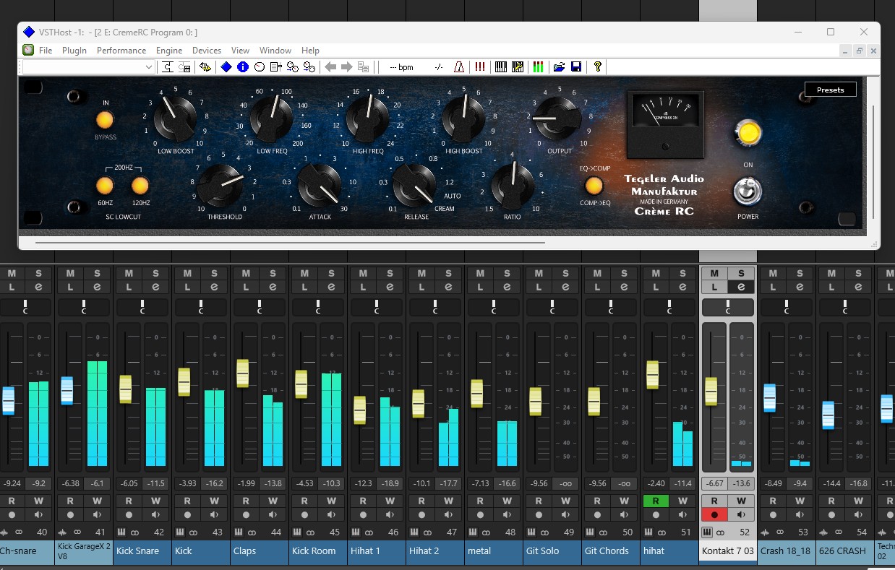Click the bpm tempo field in toolbar
Screen dimensions: 895x570
point(401,67)
